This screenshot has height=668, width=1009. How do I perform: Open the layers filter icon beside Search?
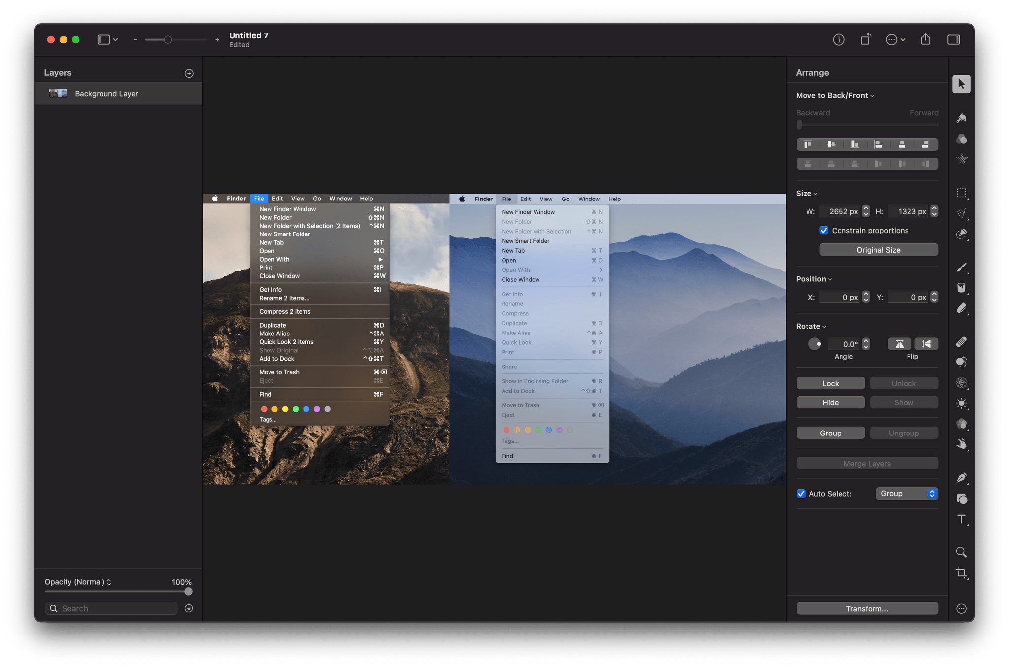pos(189,608)
